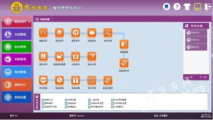Open 原料资料 open book icon
The height and width of the screenshot is (120, 213).
coord(43,56)
